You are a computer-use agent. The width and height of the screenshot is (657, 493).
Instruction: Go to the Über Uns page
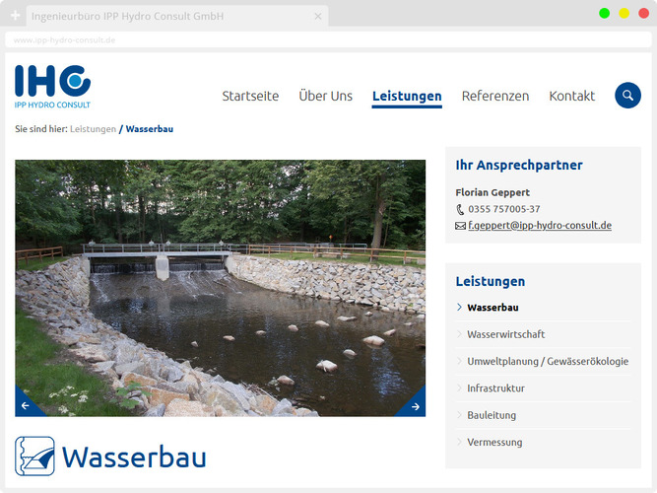325,96
